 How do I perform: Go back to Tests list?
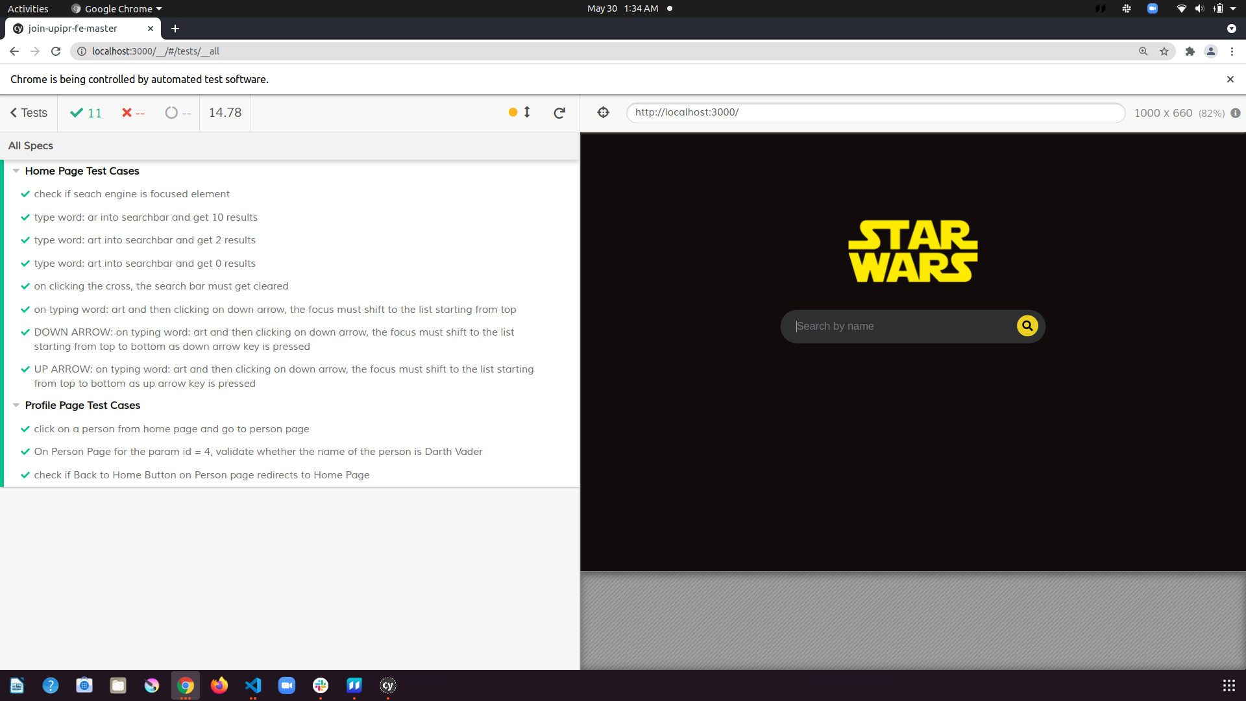coord(29,113)
